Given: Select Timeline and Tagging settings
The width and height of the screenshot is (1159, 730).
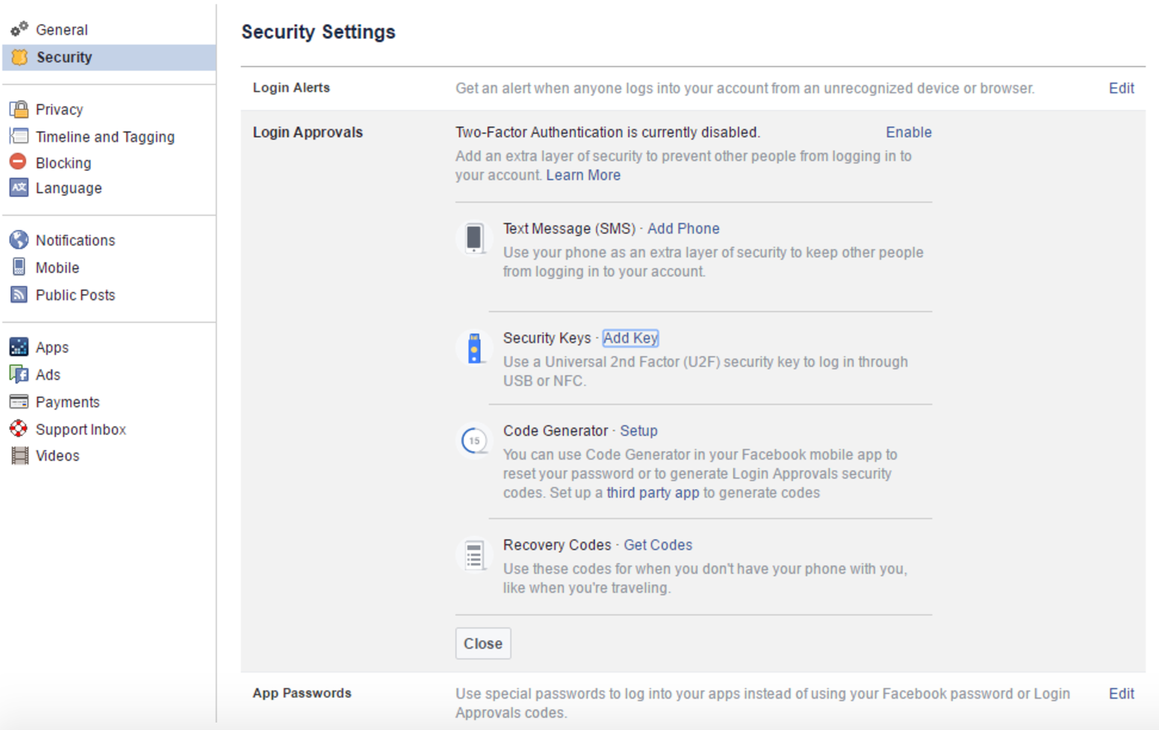Looking at the screenshot, I should [x=105, y=137].
